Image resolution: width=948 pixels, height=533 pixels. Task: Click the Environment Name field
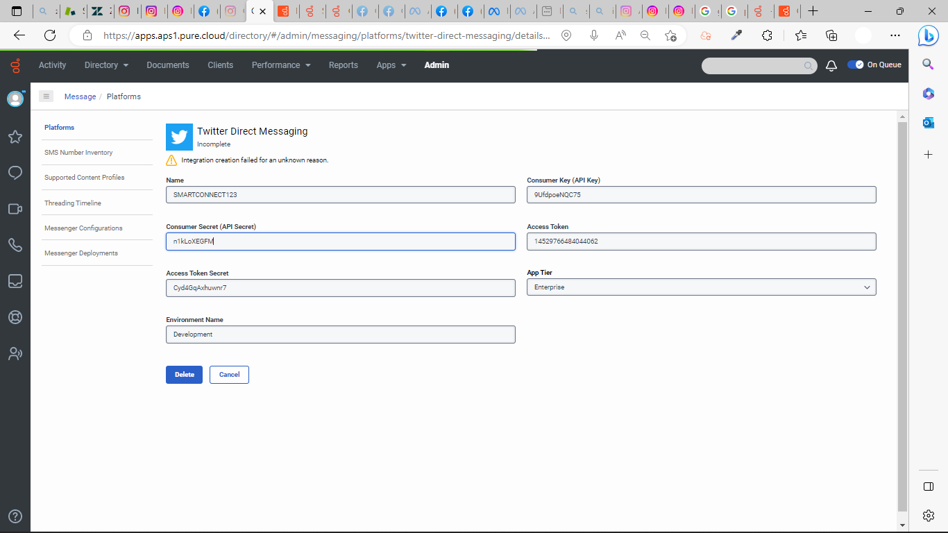coord(341,335)
